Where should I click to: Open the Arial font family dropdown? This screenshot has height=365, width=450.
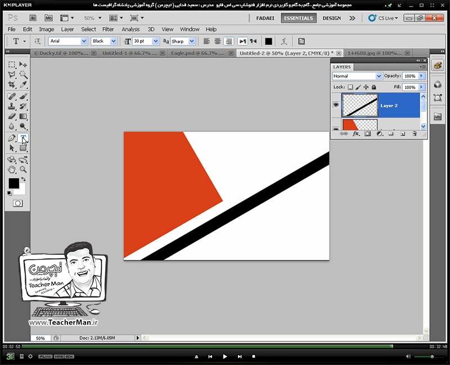click(84, 41)
